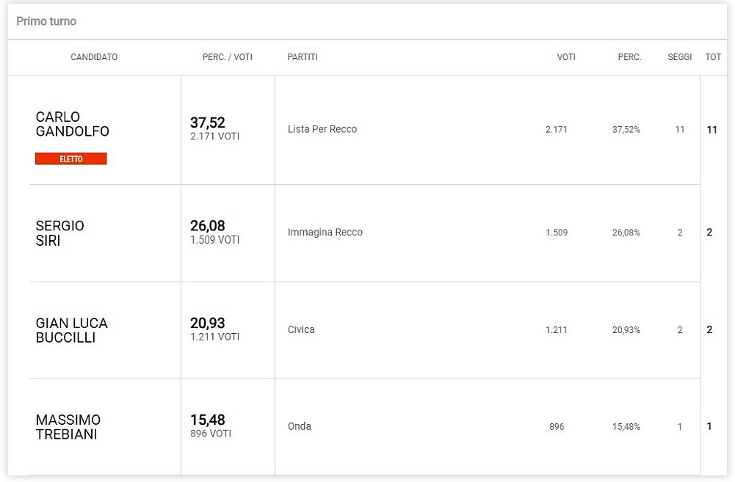Click the TOT column header
Screen dimensions: 735x482
pos(713,57)
